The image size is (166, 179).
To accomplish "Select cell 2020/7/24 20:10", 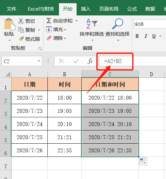I will coord(110,124).
